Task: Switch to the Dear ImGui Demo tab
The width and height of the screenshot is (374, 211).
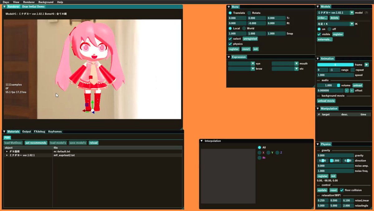Action: click(33, 7)
